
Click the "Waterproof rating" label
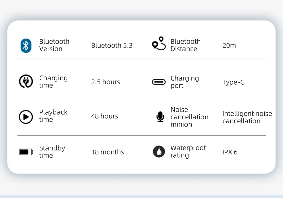tap(188, 152)
